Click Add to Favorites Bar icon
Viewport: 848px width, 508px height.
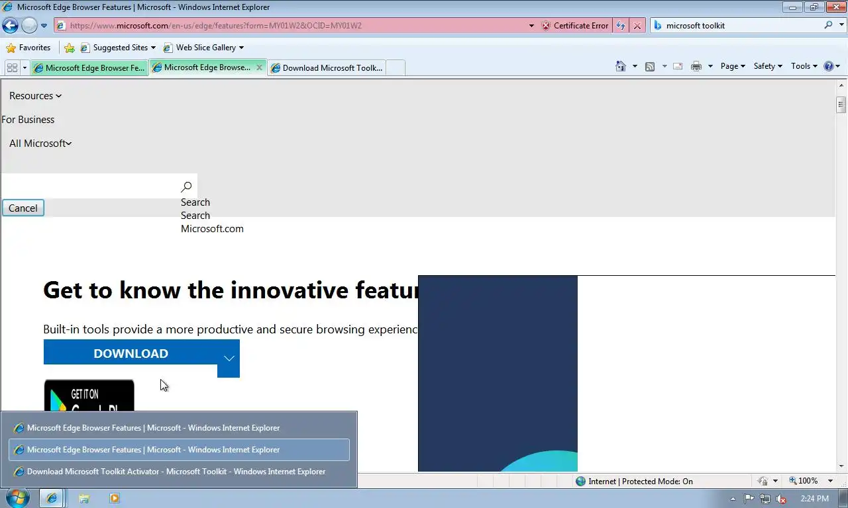[x=70, y=48]
